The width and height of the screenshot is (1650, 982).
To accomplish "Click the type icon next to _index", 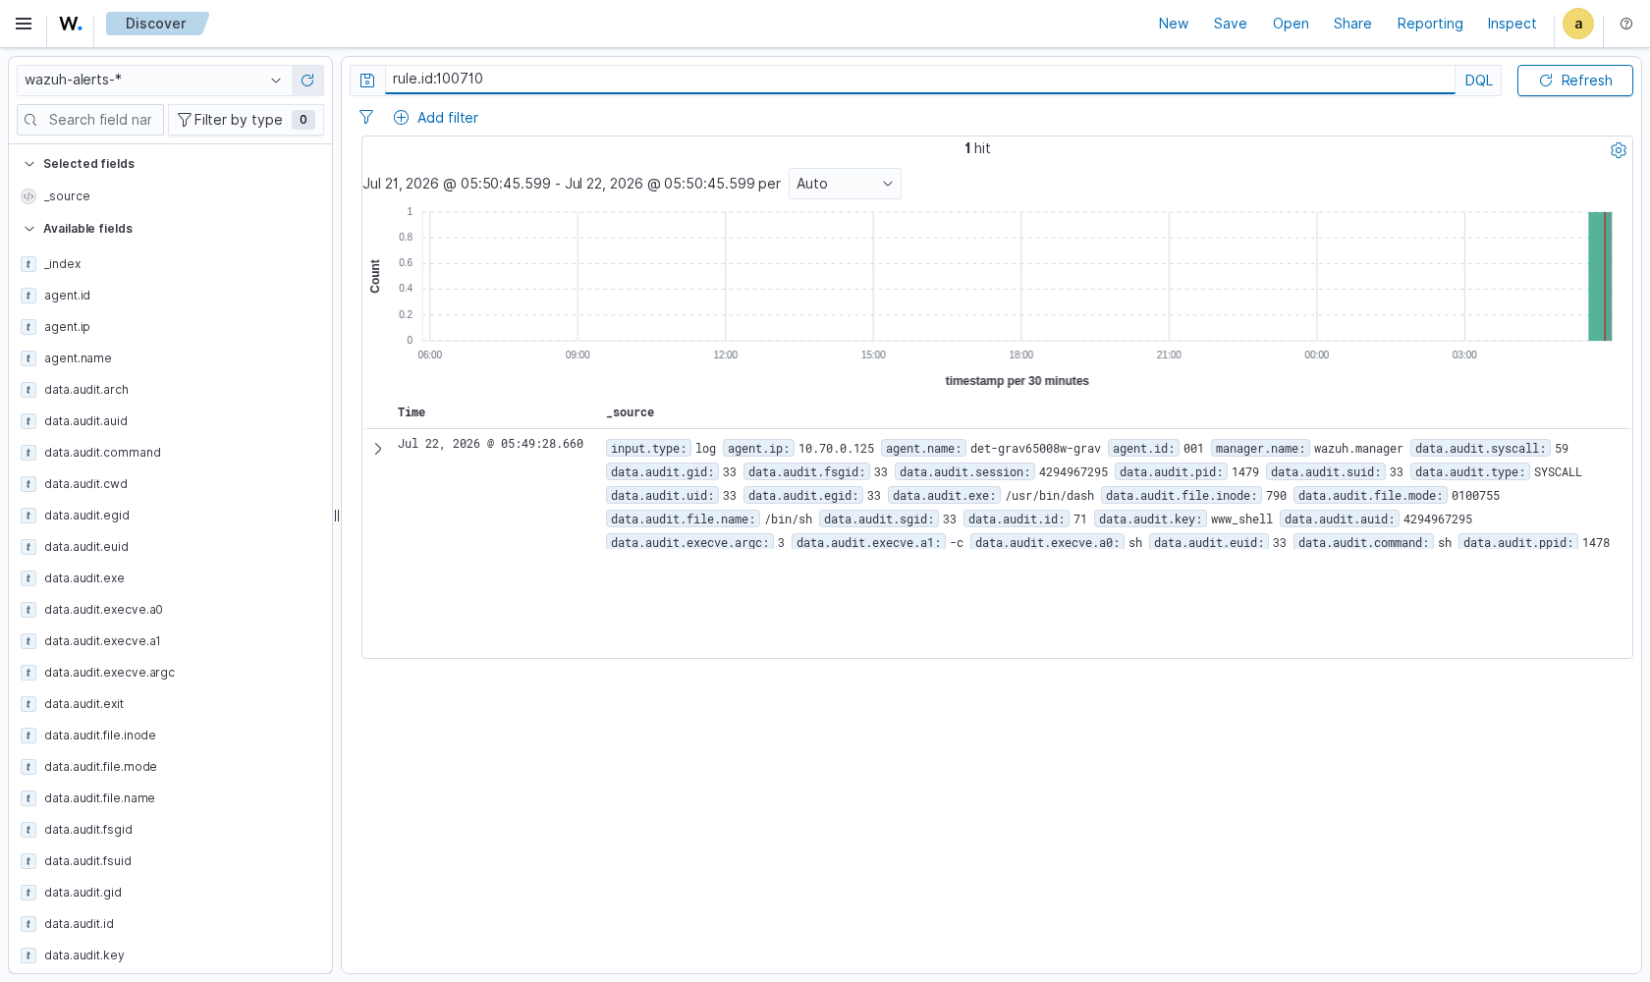I will click(x=28, y=264).
